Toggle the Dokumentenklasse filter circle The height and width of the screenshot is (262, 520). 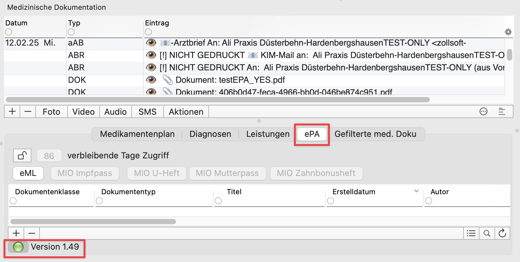(13, 201)
